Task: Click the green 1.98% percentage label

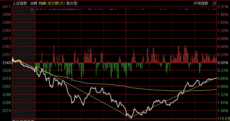Action: pos(223,111)
